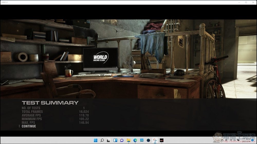Click the MAX. FPS value 146.94
Screen dimensions: 257x144
[84, 122]
